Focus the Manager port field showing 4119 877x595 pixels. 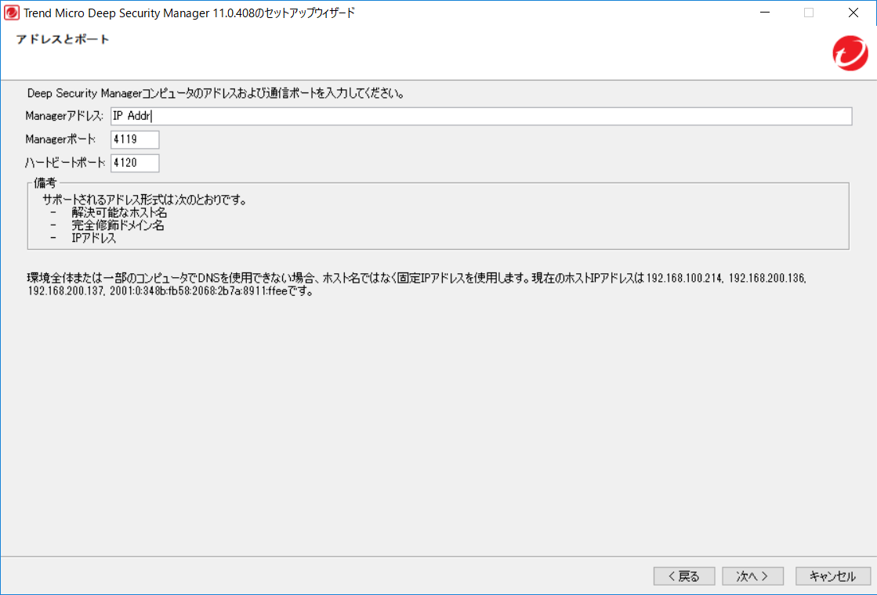pyautogui.click(x=135, y=139)
